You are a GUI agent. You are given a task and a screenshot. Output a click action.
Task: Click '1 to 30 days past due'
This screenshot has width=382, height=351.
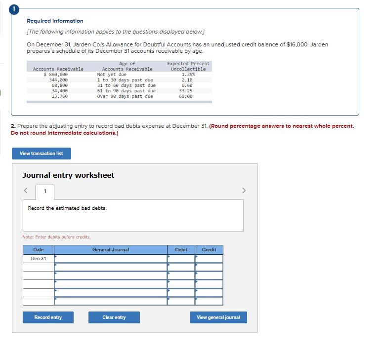(x=125, y=80)
